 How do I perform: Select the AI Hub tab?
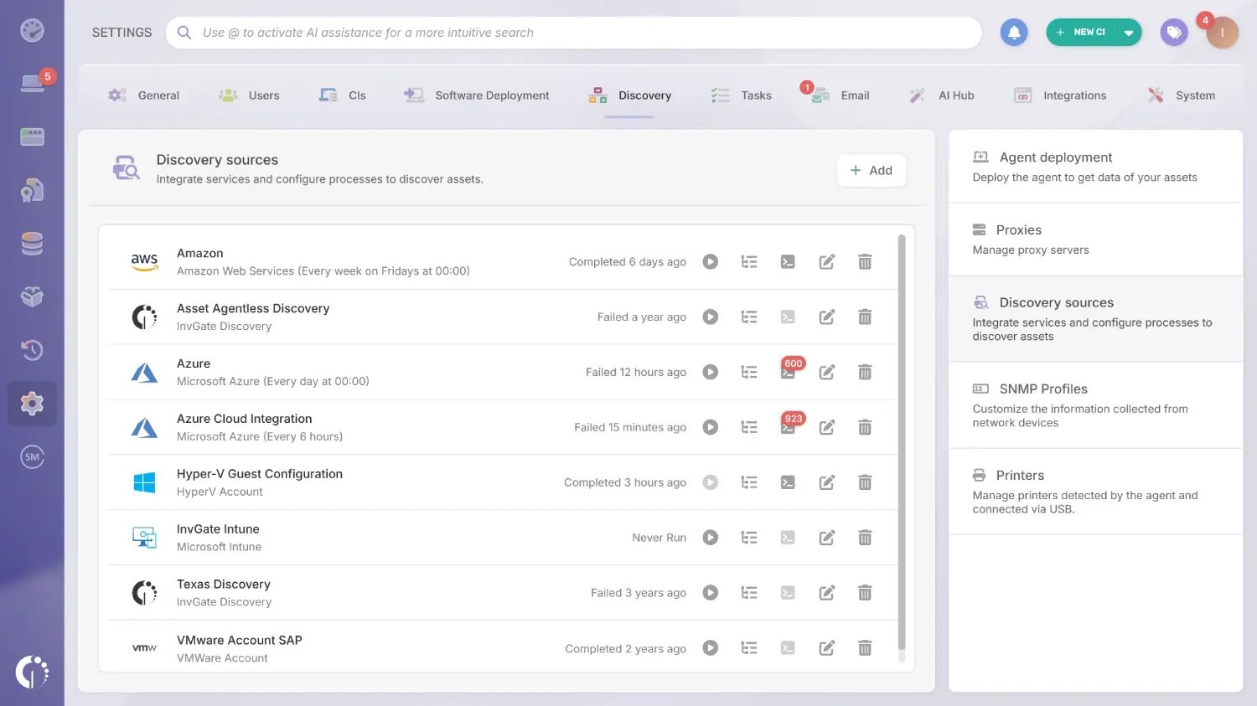click(x=942, y=95)
